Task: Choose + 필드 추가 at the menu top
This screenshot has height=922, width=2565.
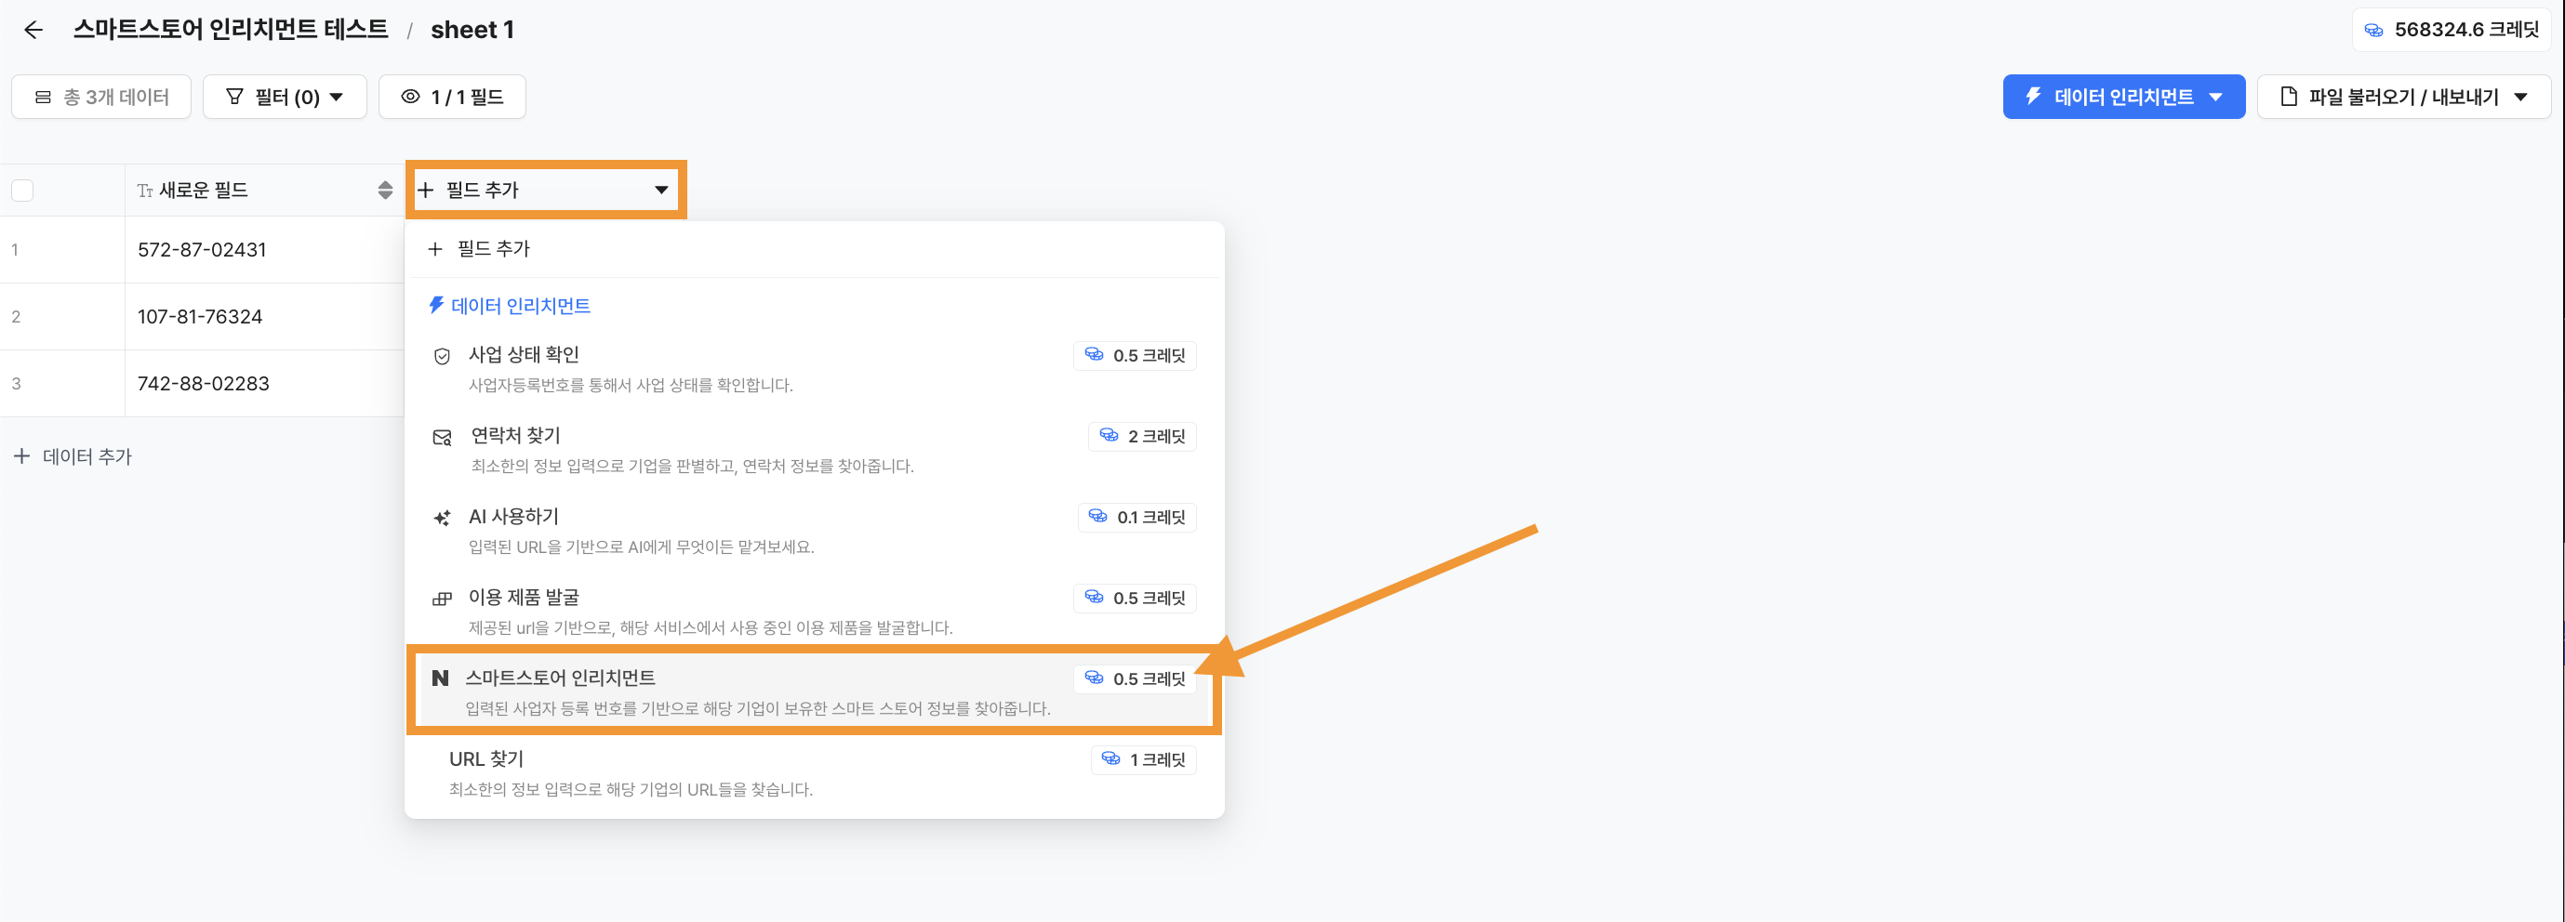Action: click(x=481, y=249)
